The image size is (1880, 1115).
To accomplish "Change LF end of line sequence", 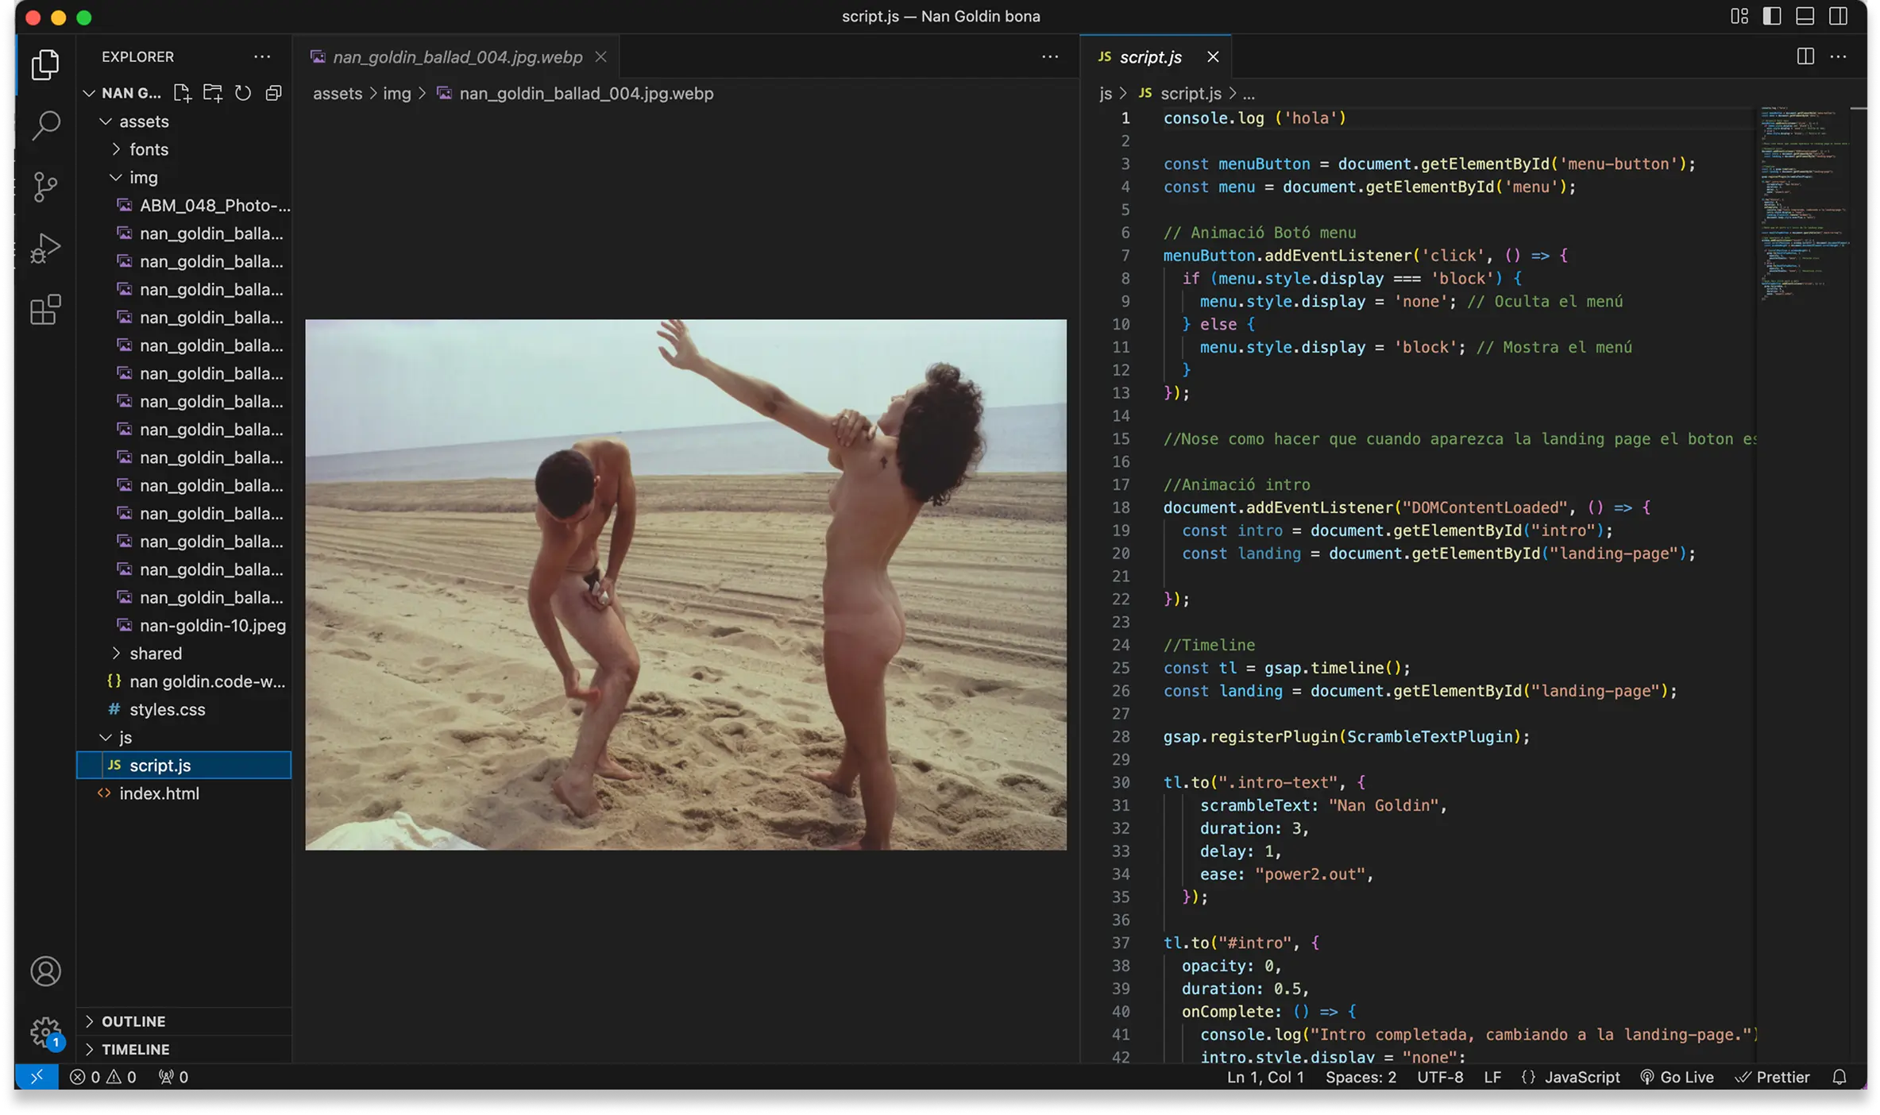I will pos(1492,1077).
